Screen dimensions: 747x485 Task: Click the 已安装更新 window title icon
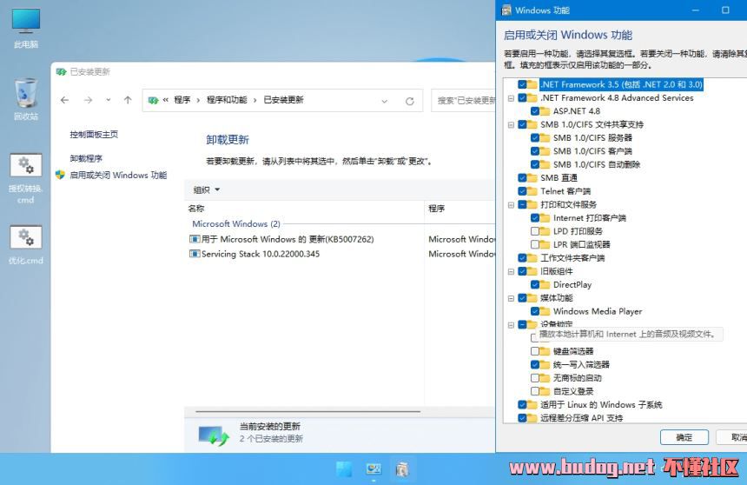(61, 72)
